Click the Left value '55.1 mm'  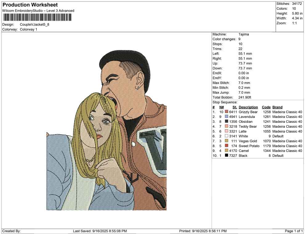point(245,54)
